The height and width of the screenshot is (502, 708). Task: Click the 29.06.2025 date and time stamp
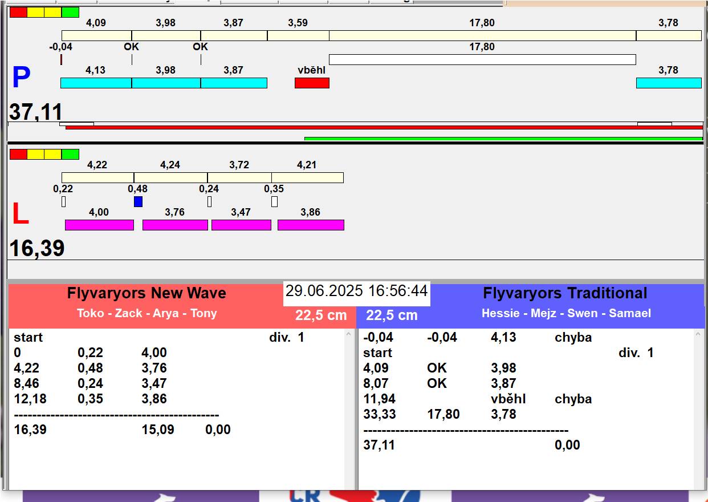[x=356, y=292]
